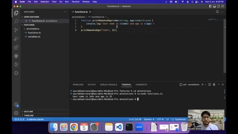238x134 pixels.
Task: Switch to the Comments tab
Action: tap(141, 84)
